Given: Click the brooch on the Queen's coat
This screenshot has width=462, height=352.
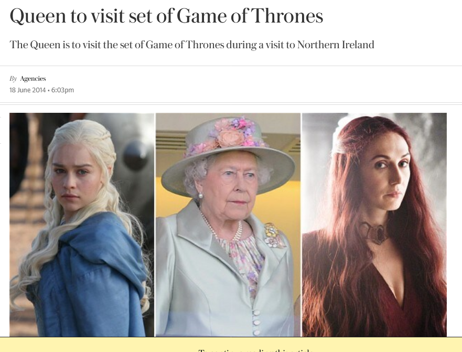Looking at the screenshot, I should click(x=274, y=235).
